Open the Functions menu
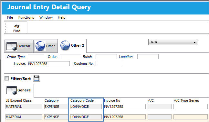Screen dimensions: 209x122 [26, 17]
